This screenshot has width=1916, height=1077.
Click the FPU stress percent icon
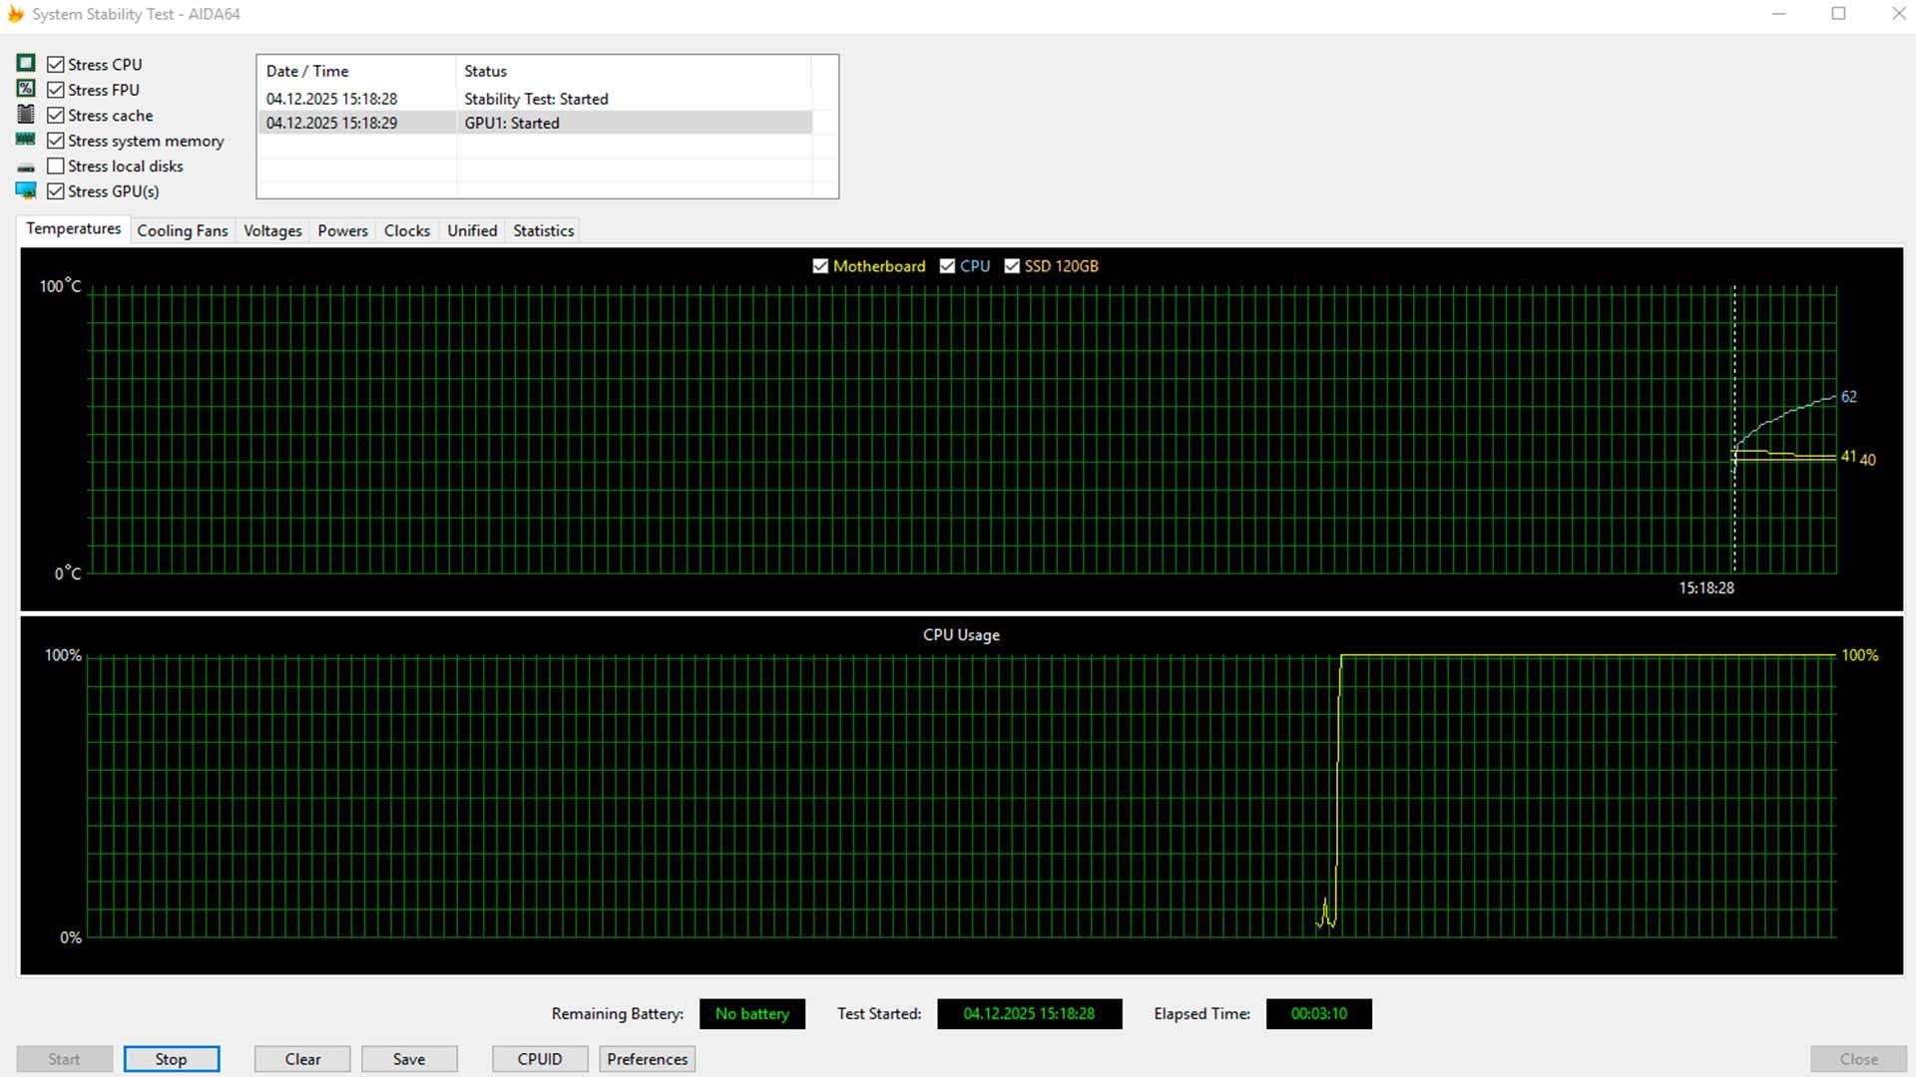26,89
